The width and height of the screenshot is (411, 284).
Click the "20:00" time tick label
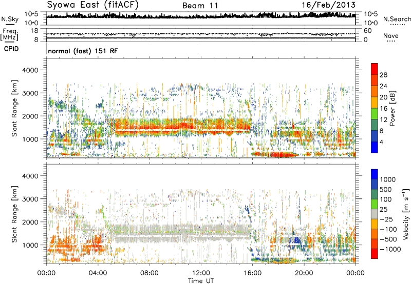point(304,273)
